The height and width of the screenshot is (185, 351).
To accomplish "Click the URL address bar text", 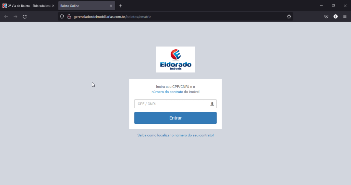I will (112, 17).
